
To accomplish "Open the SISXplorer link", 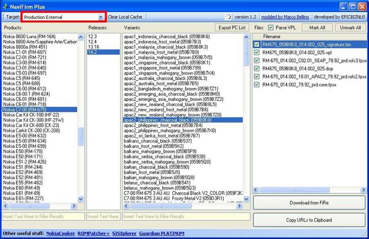I will pos(125,233).
